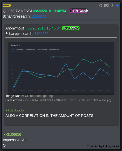
Task: Click the QAgg.news credit text
Action: [111, 146]
